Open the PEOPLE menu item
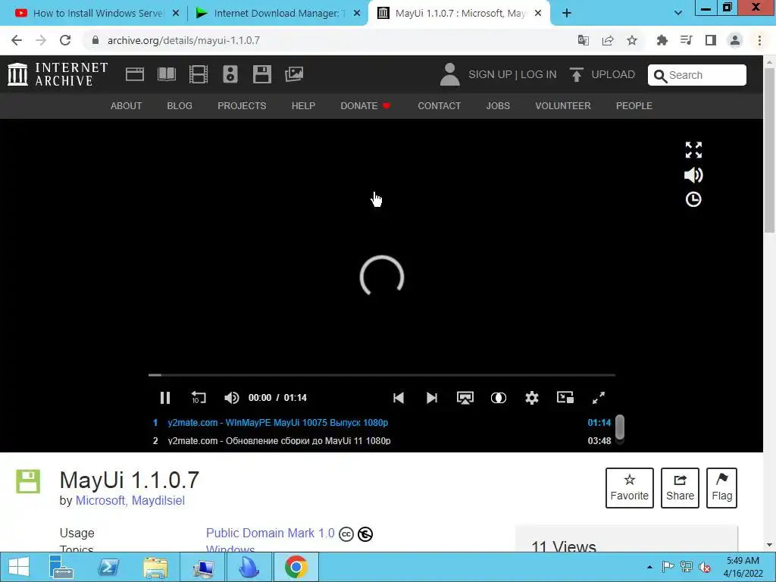 tap(634, 106)
